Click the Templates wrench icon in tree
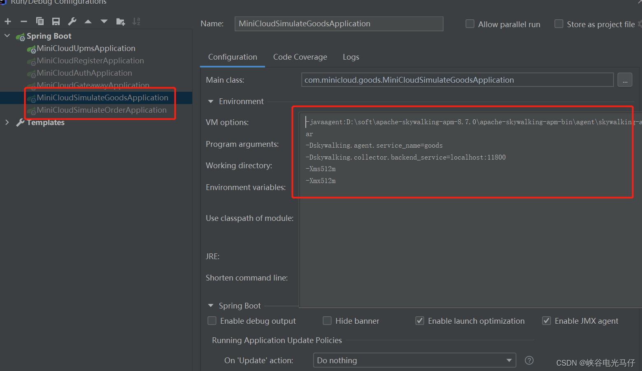The height and width of the screenshot is (371, 642). click(20, 123)
